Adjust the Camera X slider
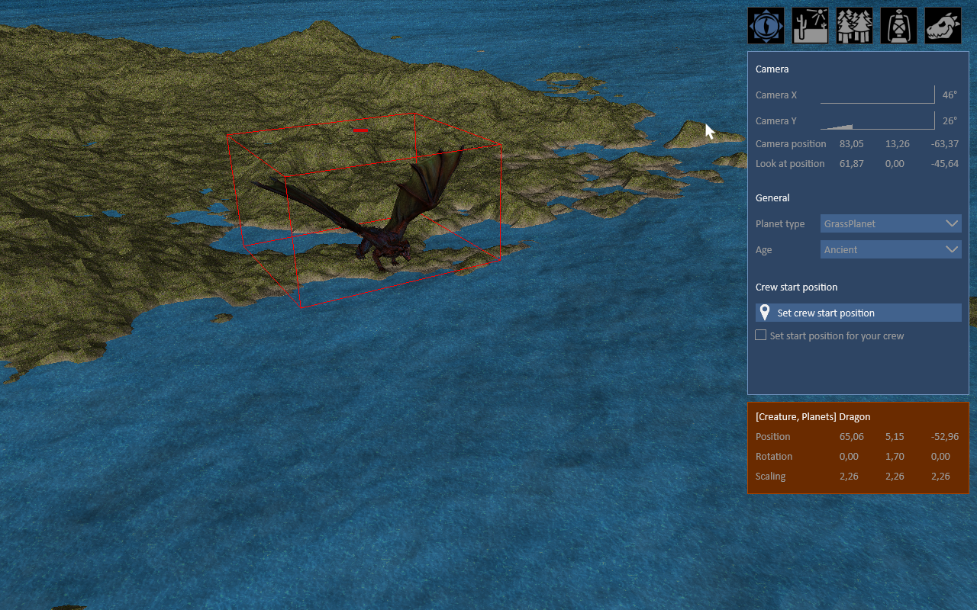The height and width of the screenshot is (610, 977). [x=878, y=95]
